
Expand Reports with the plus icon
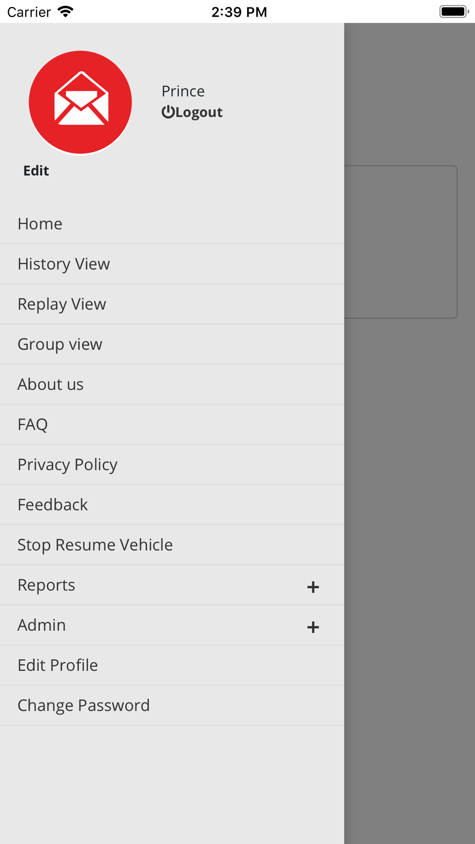point(313,587)
